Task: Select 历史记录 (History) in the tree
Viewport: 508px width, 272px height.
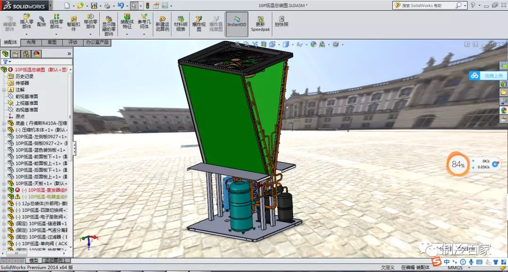Action: 24,76
